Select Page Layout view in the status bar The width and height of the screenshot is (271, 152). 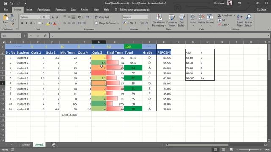pyautogui.click(x=223, y=149)
